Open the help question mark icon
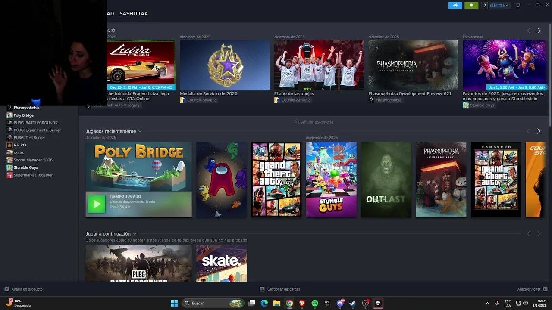 click(485, 6)
